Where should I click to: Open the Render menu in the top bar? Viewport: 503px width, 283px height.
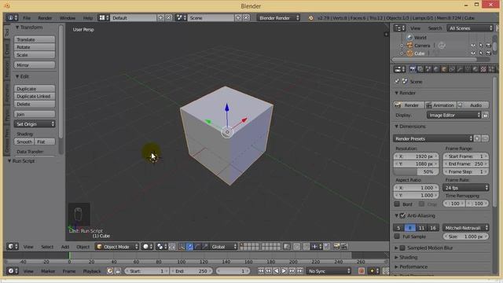[x=45, y=18]
